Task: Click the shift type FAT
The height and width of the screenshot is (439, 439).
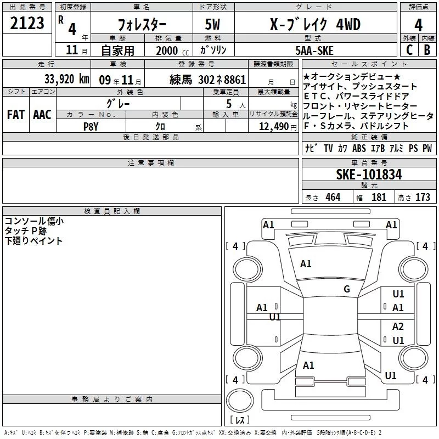Action: 16,115
